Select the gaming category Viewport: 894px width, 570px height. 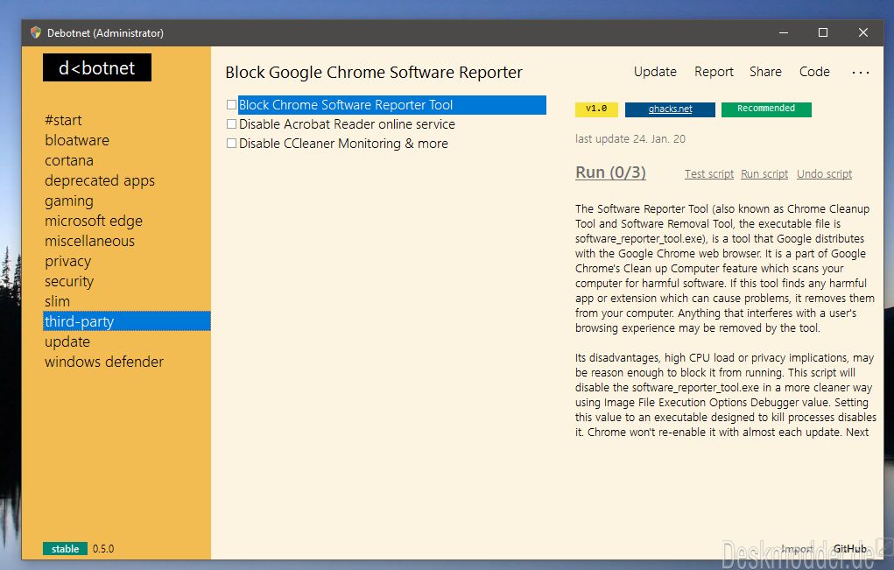tap(69, 201)
